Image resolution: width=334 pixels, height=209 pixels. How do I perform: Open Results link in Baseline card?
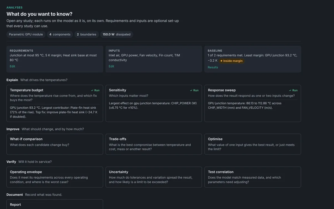pos(213,67)
